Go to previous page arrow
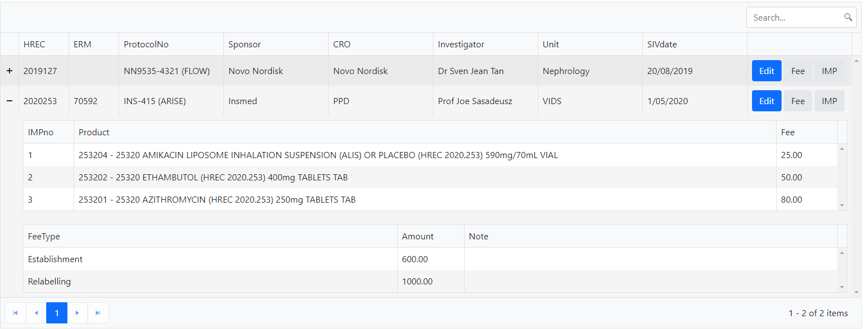 [36, 313]
